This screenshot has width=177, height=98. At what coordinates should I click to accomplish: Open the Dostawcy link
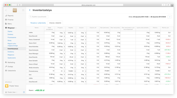(11, 52)
